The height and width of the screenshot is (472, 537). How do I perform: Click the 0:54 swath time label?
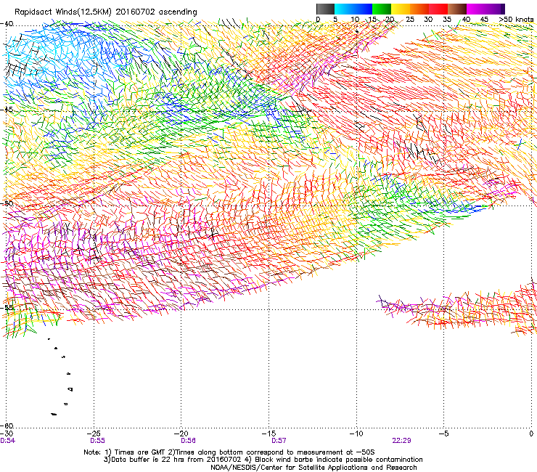pyautogui.click(x=8, y=441)
